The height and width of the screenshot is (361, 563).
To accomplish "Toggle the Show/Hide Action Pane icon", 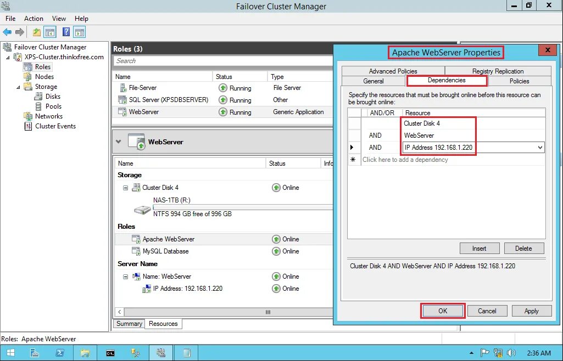I will pos(79,32).
